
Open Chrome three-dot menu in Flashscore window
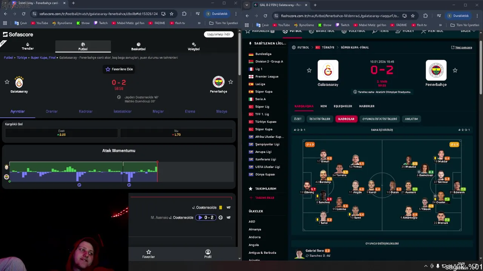click(477, 16)
